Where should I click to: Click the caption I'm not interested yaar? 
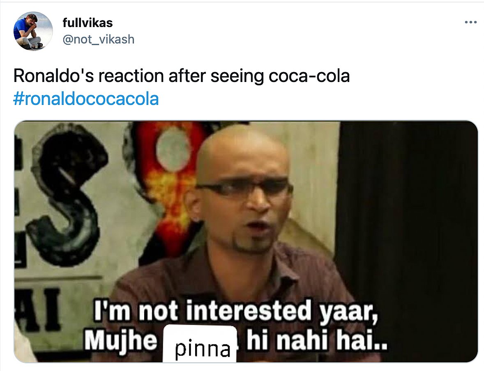pos(235,312)
